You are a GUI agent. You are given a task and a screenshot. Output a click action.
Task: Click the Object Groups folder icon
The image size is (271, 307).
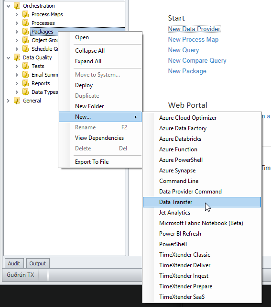click(x=26, y=40)
